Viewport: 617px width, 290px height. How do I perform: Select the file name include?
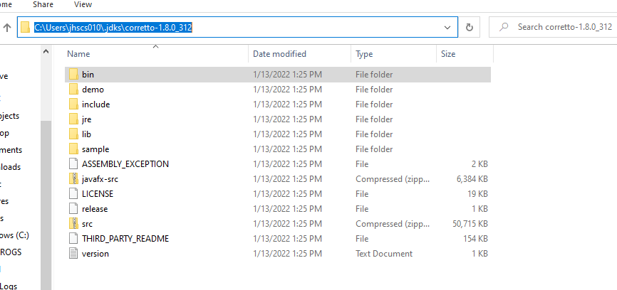pyautogui.click(x=95, y=104)
